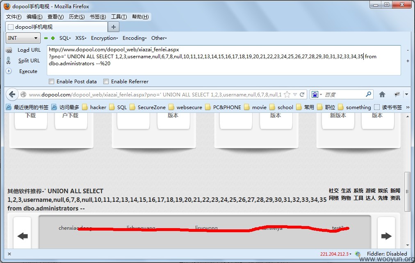The height and width of the screenshot is (263, 415).
Task: Click the browser address bar URL
Action: (x=155, y=94)
